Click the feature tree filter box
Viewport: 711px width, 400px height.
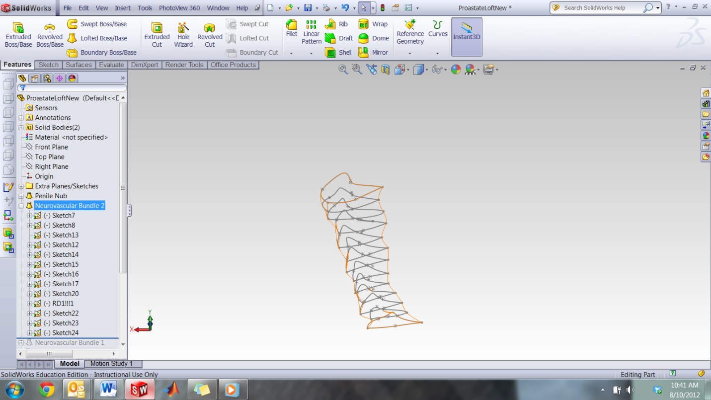tap(72, 88)
